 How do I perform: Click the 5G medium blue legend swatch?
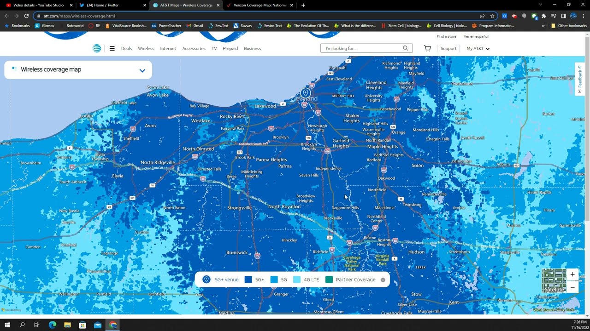point(274,280)
